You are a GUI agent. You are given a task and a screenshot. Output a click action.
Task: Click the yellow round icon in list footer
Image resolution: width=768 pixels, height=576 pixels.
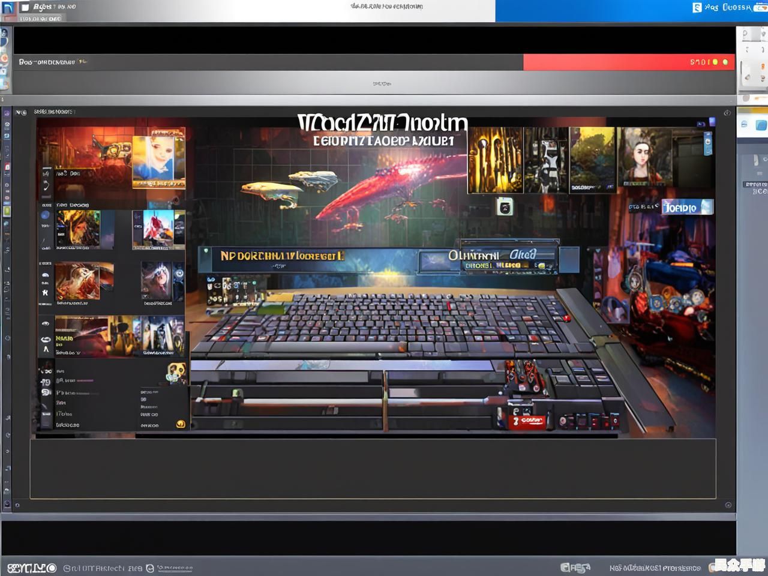coord(180,424)
